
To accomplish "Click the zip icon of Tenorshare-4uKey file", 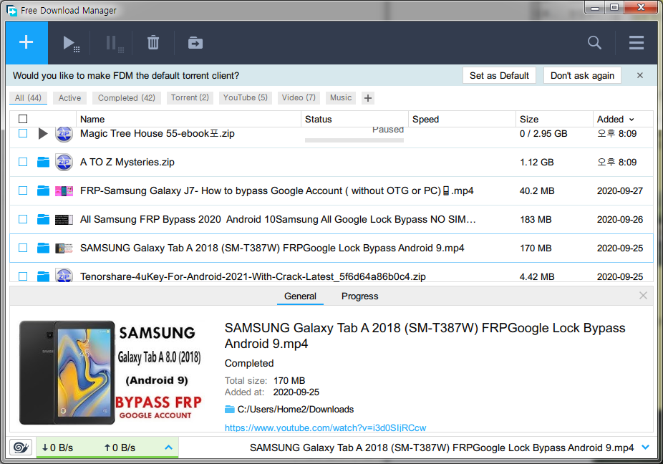I will pyautogui.click(x=64, y=276).
